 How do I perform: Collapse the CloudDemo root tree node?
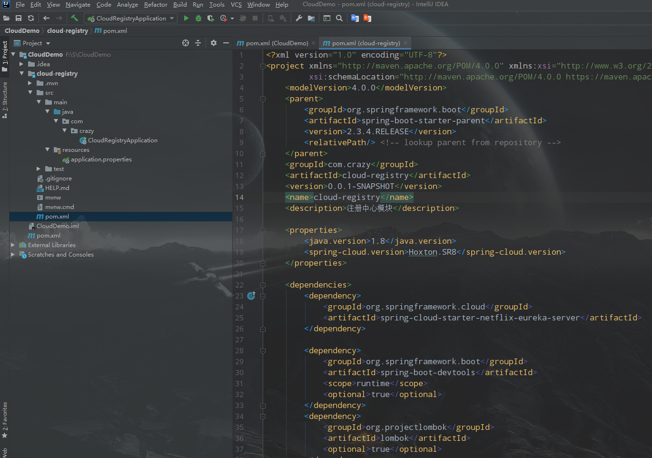pyautogui.click(x=13, y=54)
